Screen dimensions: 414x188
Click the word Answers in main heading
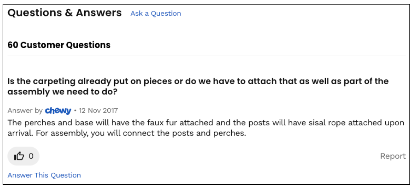click(x=99, y=13)
